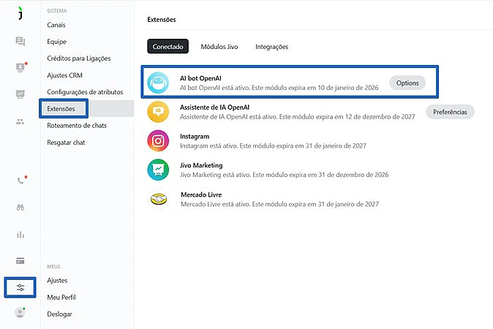The height and width of the screenshot is (329, 493).
Task: Click the AI bot OpenAI robot icon
Action: 158,83
